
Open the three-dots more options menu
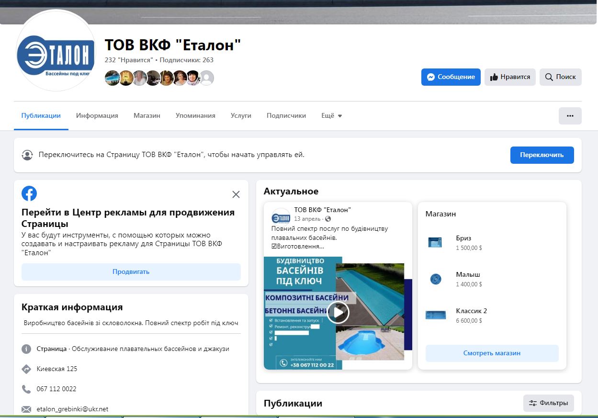point(570,116)
